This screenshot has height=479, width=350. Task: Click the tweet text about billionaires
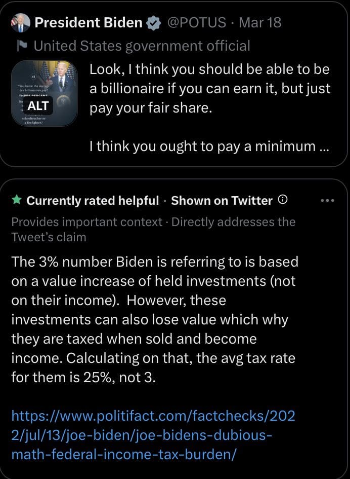pyautogui.click(x=209, y=89)
